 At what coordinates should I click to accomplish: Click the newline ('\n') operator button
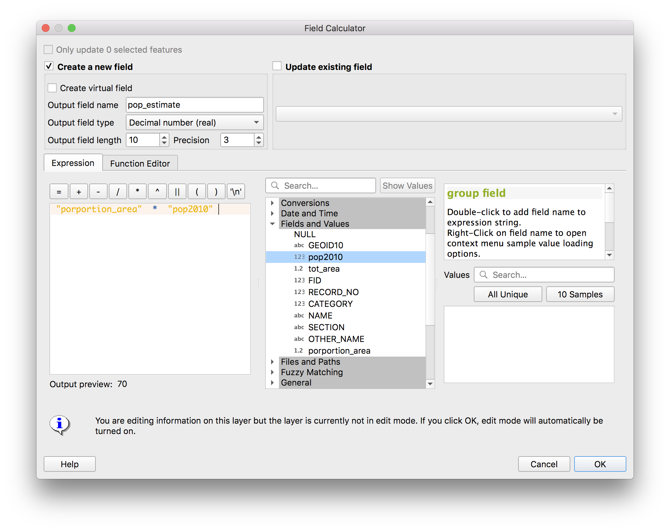236,192
